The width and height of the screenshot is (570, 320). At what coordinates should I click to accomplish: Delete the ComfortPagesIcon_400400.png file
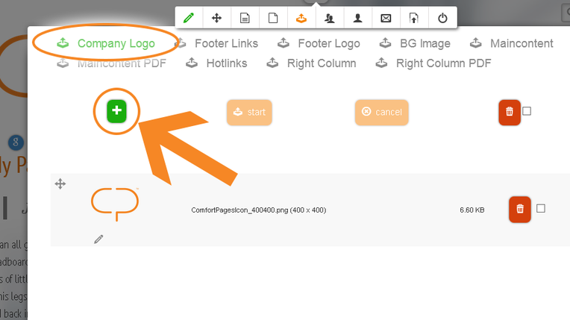point(520,209)
